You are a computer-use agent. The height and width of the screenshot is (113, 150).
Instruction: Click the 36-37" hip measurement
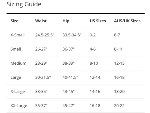(68, 49)
